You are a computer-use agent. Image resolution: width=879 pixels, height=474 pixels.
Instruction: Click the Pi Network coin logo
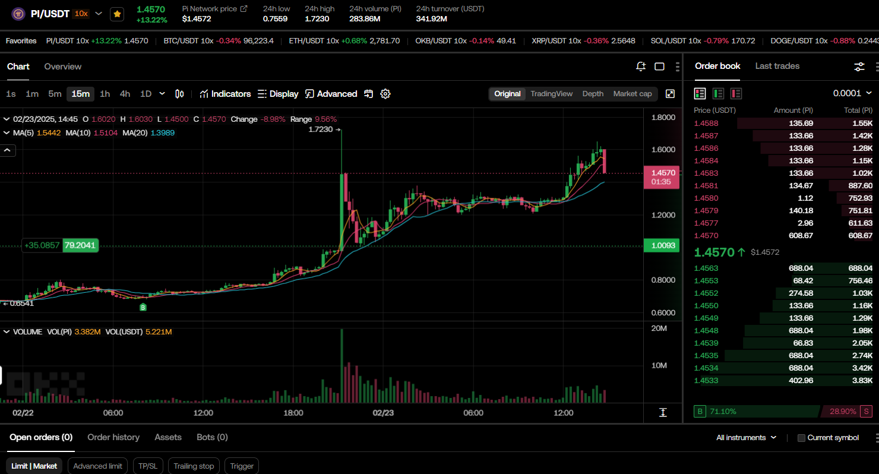(18, 14)
